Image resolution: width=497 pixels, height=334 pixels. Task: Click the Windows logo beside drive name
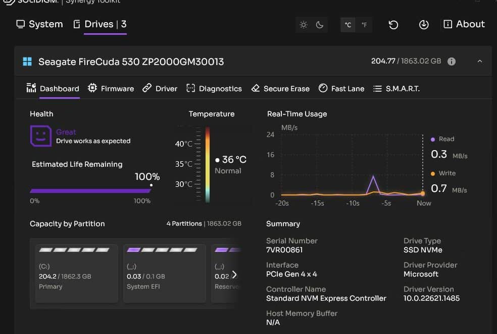pyautogui.click(x=28, y=61)
